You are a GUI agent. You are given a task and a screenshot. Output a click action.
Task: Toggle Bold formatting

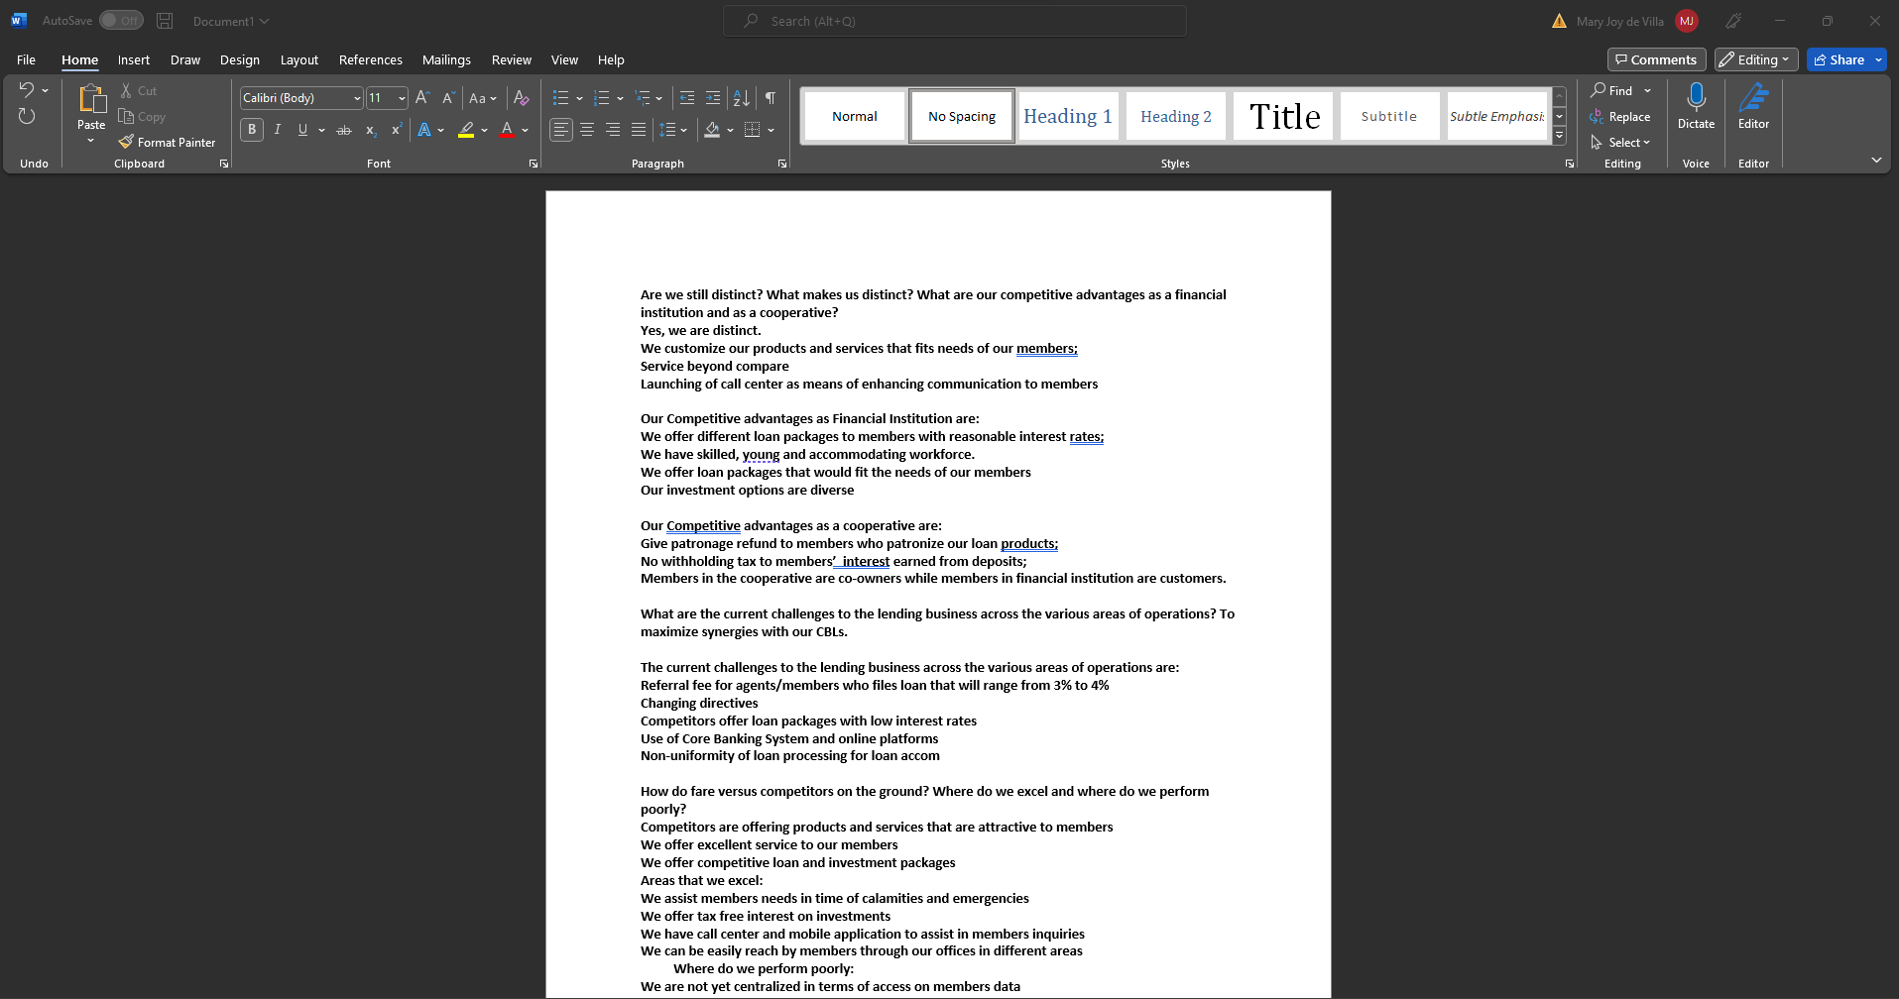(252, 129)
